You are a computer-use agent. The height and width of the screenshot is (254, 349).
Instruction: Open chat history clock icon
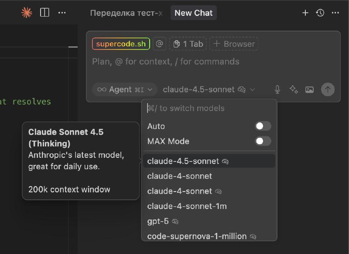click(320, 13)
